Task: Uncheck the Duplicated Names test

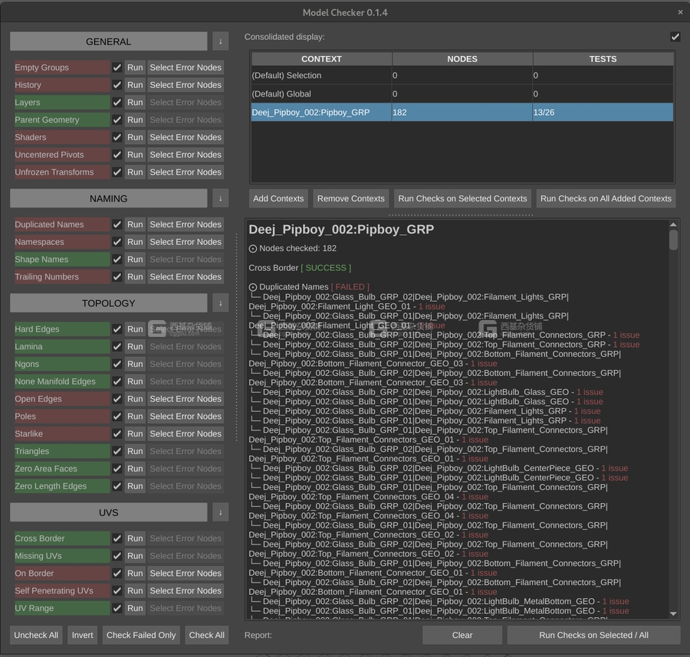Action: [x=117, y=224]
